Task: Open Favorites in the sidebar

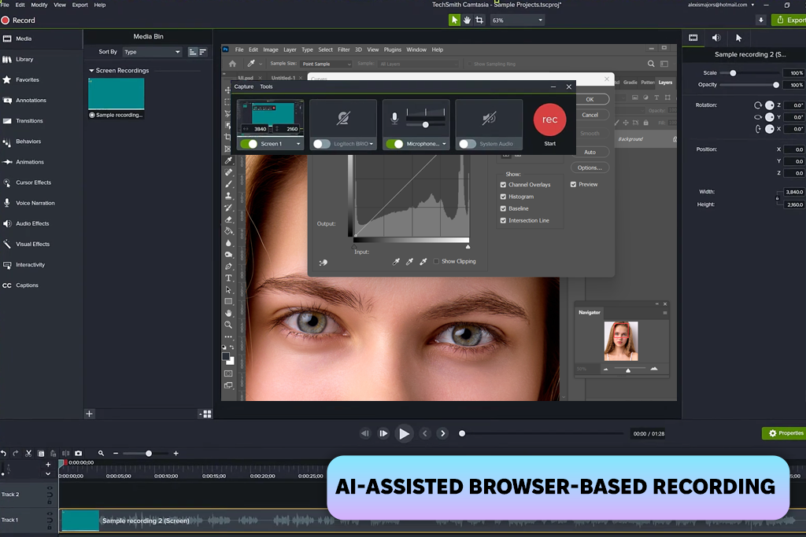Action: pyautogui.click(x=21, y=79)
